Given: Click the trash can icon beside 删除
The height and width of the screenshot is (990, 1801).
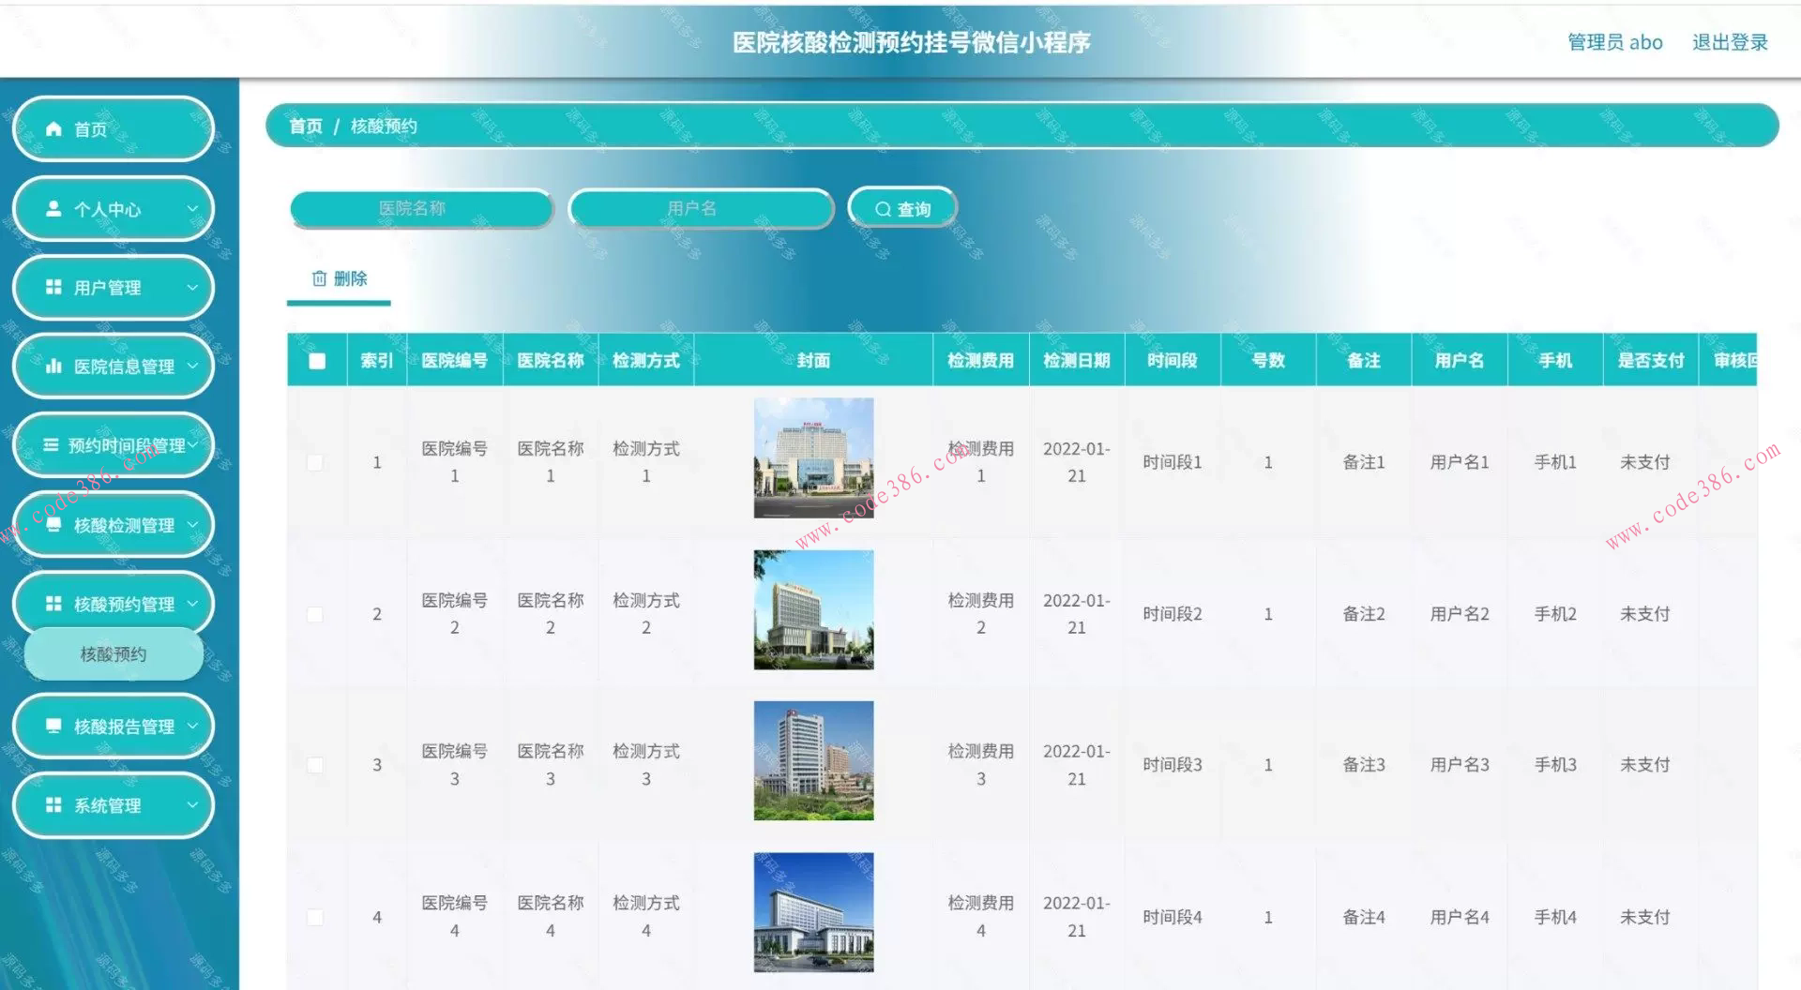Looking at the screenshot, I should tap(320, 278).
